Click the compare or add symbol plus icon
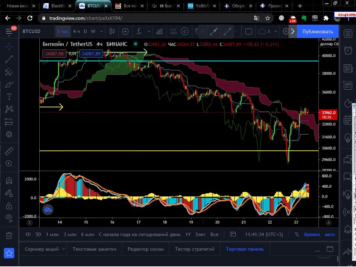The image size is (356, 267). pyautogui.click(x=125, y=31)
